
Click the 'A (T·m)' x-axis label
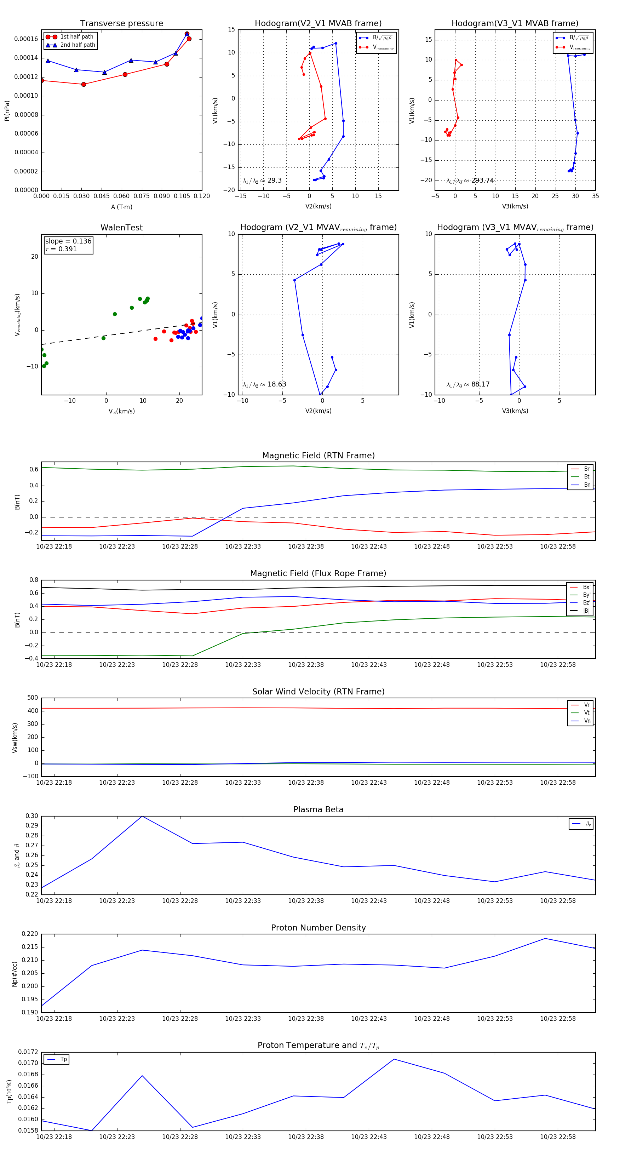click(121, 207)
